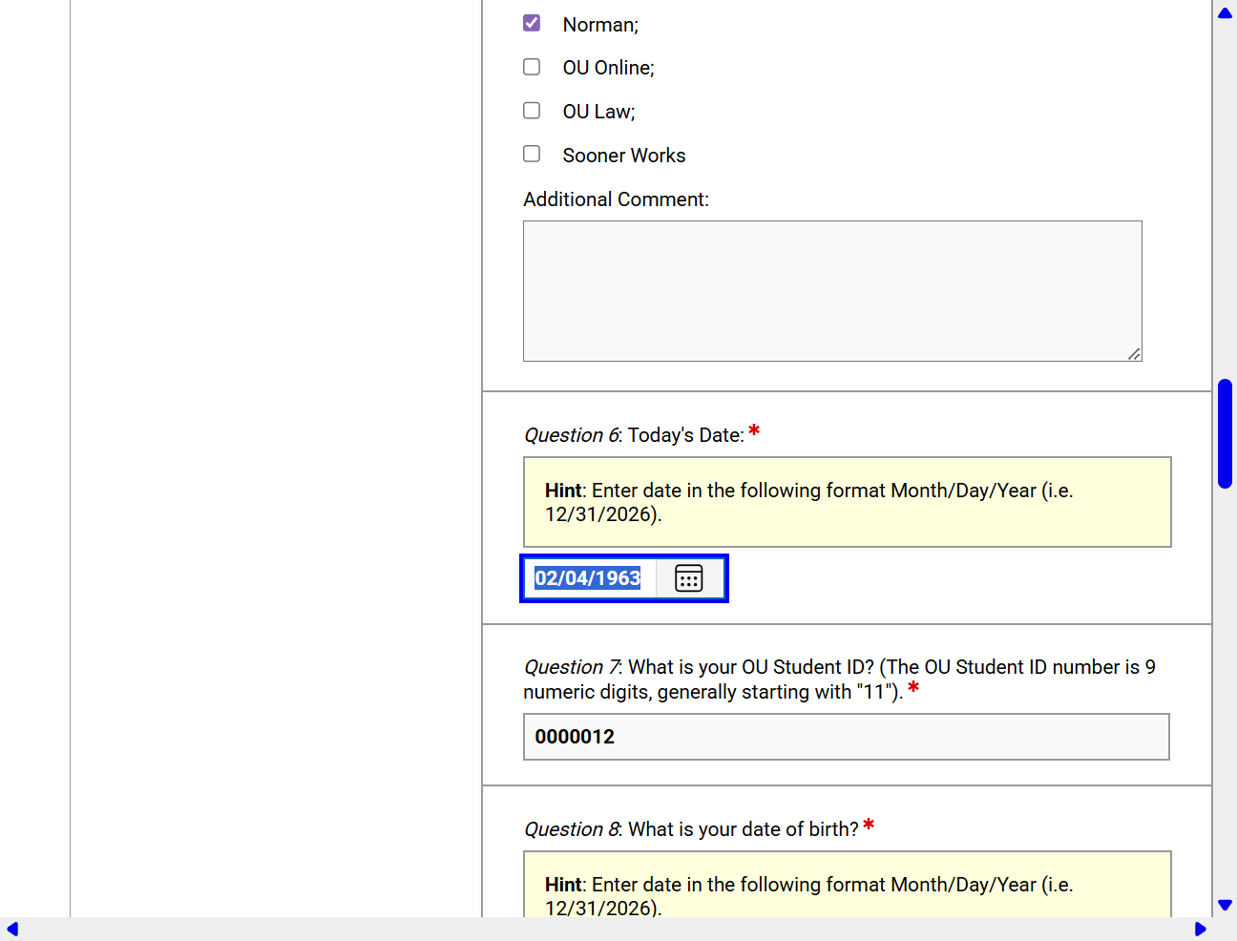1237x941 pixels.
Task: Focus the Today's Date field showing 02/04/1963
Action: (588, 578)
